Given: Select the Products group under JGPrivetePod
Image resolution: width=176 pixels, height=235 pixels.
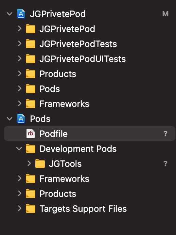Looking at the screenshot, I should pos(58,74).
